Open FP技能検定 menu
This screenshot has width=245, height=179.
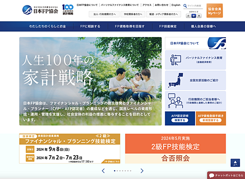[168, 26]
